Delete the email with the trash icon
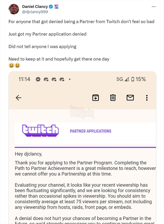Image resolution: width=164 pixels, height=224 pixels. tap(113, 98)
